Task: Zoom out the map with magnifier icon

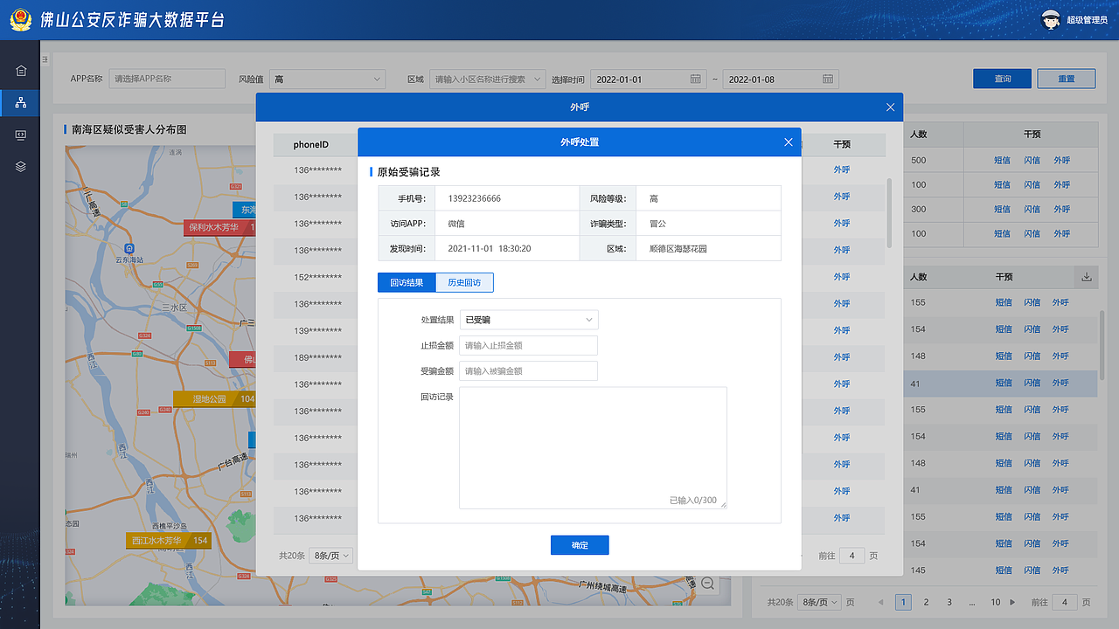Action: point(707,584)
